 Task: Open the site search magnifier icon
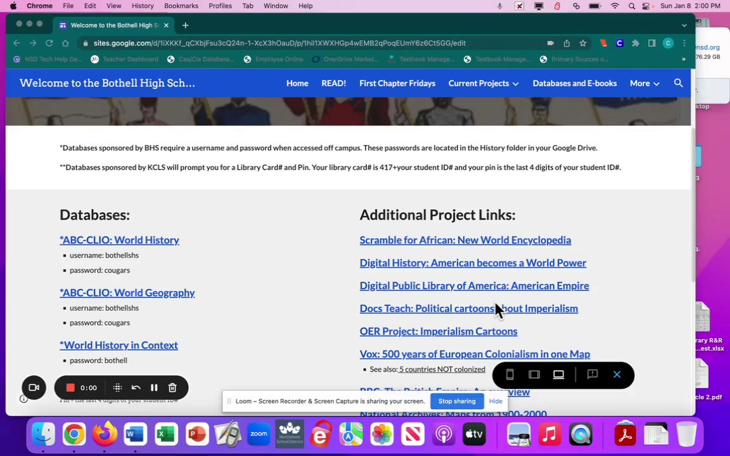pyautogui.click(x=678, y=84)
